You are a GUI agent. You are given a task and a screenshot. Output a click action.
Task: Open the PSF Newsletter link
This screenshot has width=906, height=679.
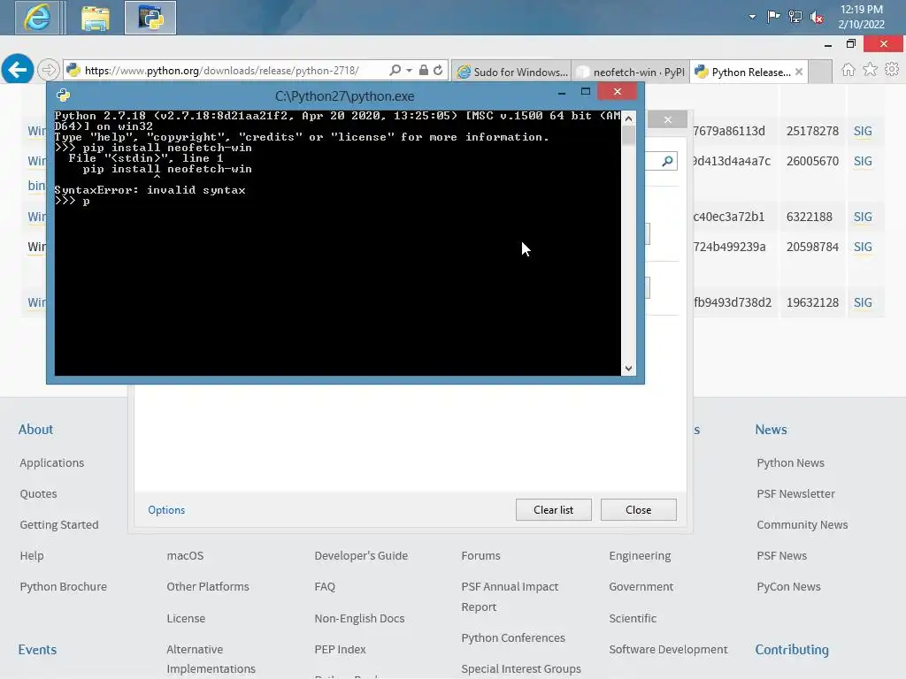coord(795,493)
